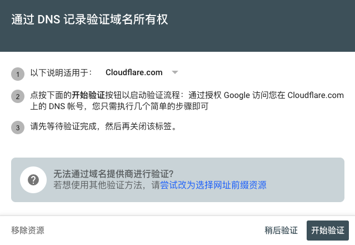Click the Cloudflare.com mention in step 2

click(x=316, y=95)
